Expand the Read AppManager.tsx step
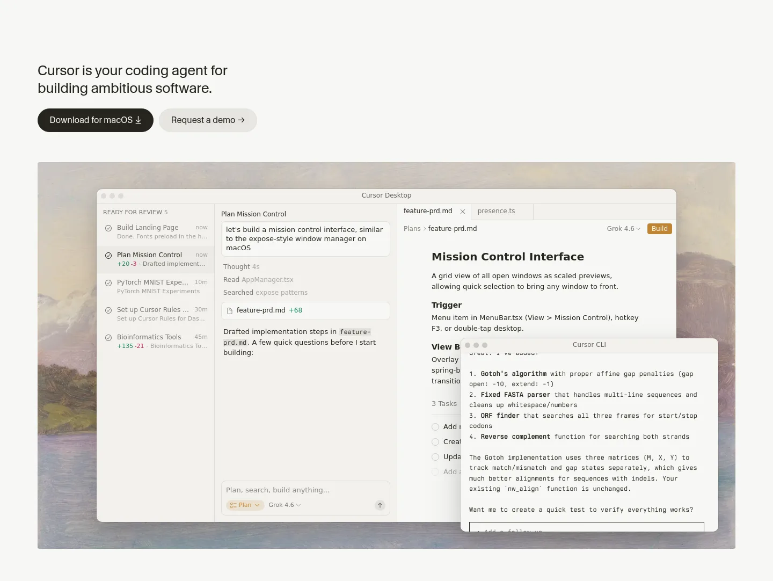The width and height of the screenshot is (773, 581). click(x=258, y=280)
